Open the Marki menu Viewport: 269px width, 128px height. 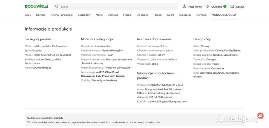point(99,15)
